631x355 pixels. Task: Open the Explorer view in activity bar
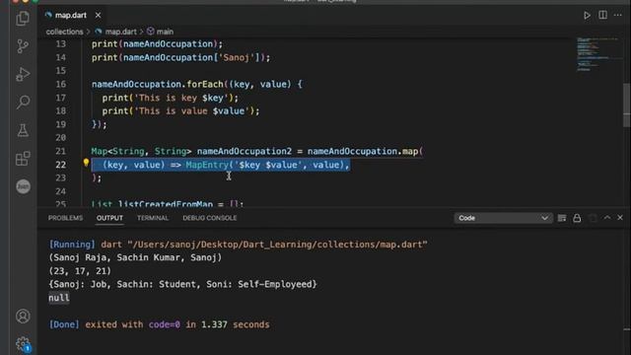point(23,18)
